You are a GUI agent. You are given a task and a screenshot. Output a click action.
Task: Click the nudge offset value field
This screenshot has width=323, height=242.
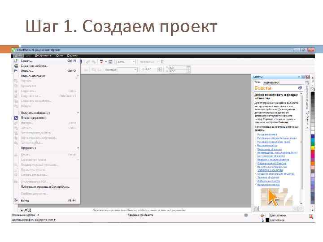tap(151, 69)
